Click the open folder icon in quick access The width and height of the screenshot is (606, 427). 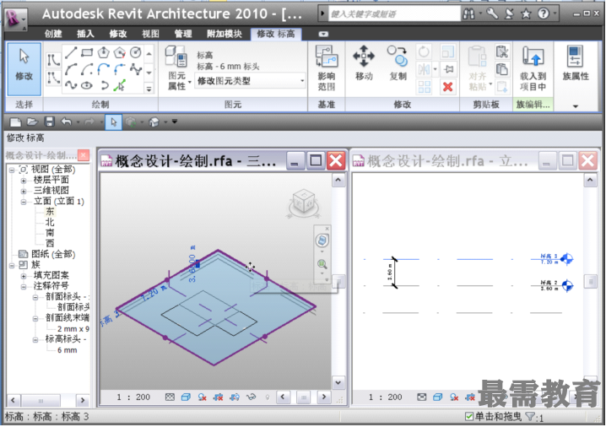[32, 122]
